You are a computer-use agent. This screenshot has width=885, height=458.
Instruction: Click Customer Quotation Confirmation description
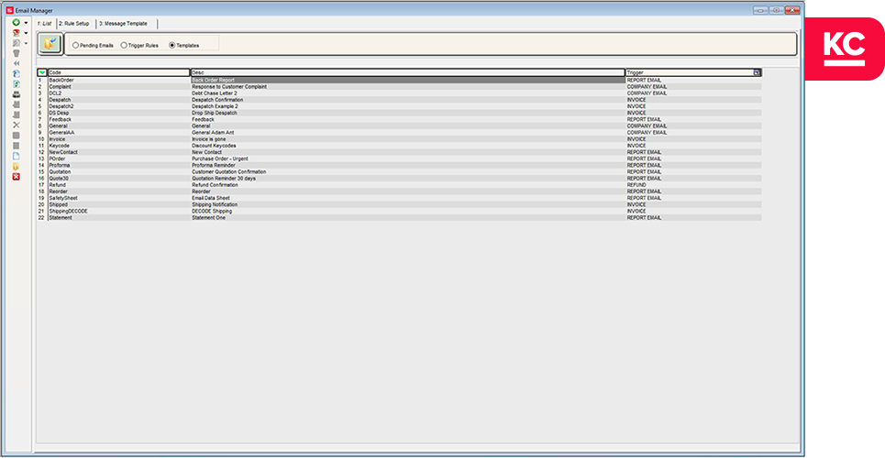coord(228,171)
